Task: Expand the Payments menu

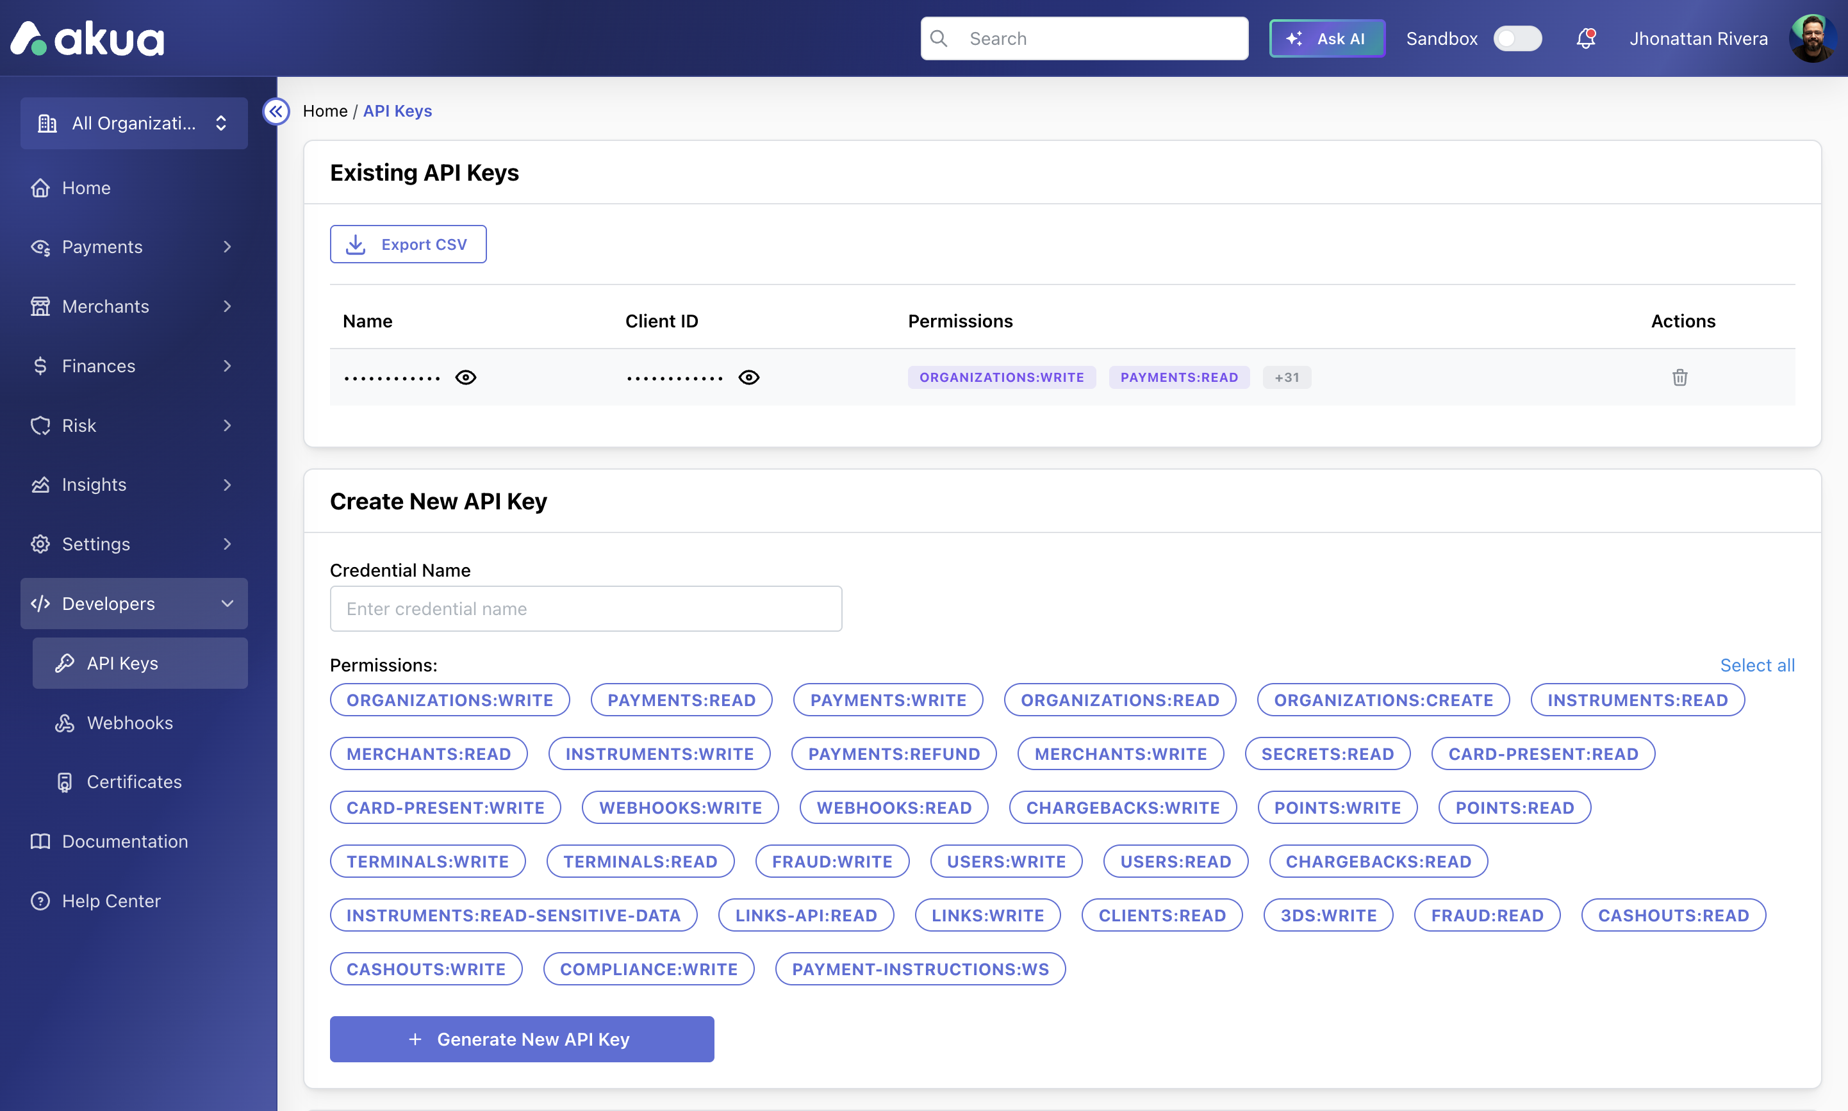Action: point(134,247)
